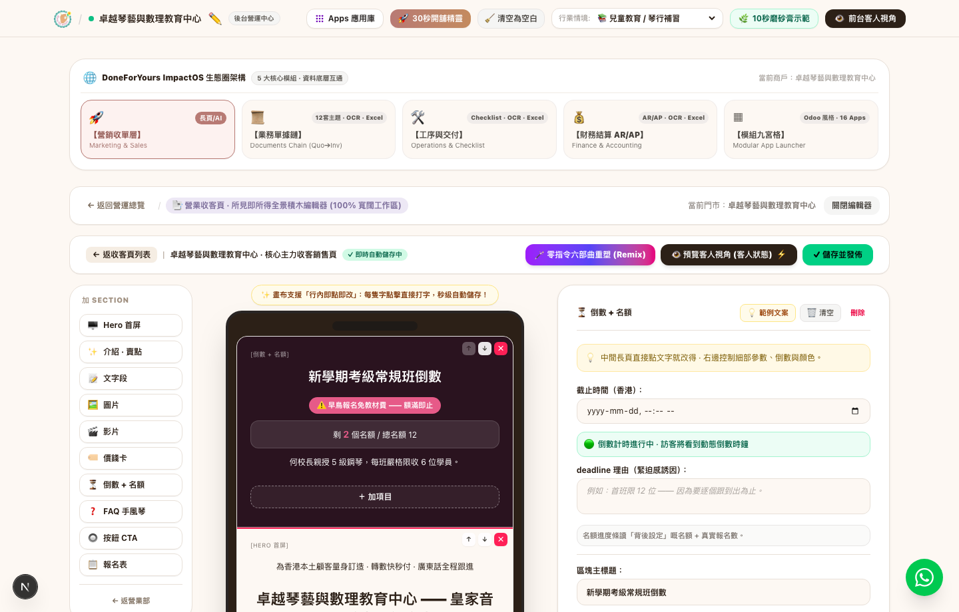The width and height of the screenshot is (959, 612).
Task: Select the 財務結算 AR/AP module tab
Action: pos(640,130)
